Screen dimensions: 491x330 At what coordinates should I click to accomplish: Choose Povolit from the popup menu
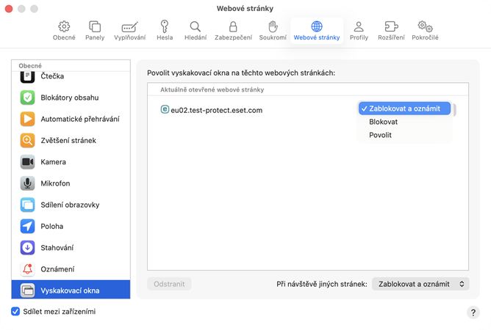(381, 135)
